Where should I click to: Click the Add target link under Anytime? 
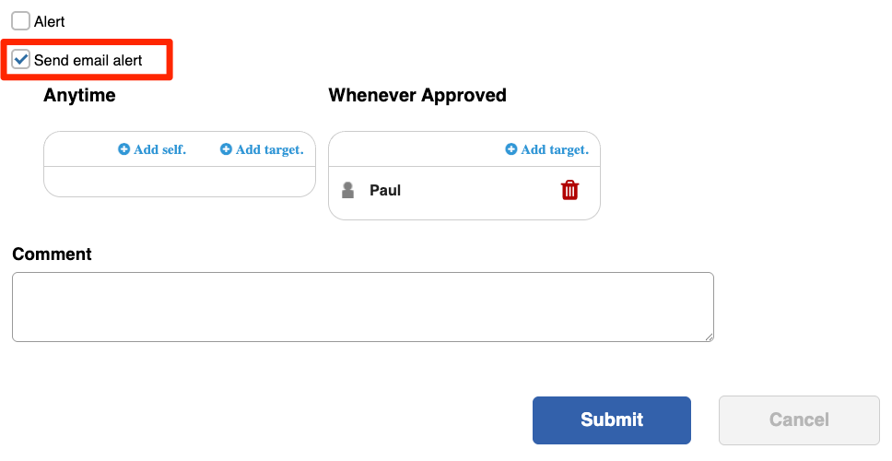[270, 149]
